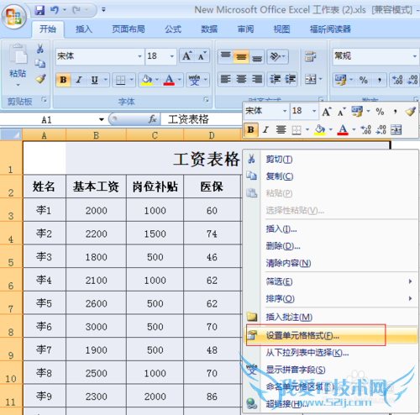Click the insert function fx button
The image size is (420, 415).
[153, 119]
